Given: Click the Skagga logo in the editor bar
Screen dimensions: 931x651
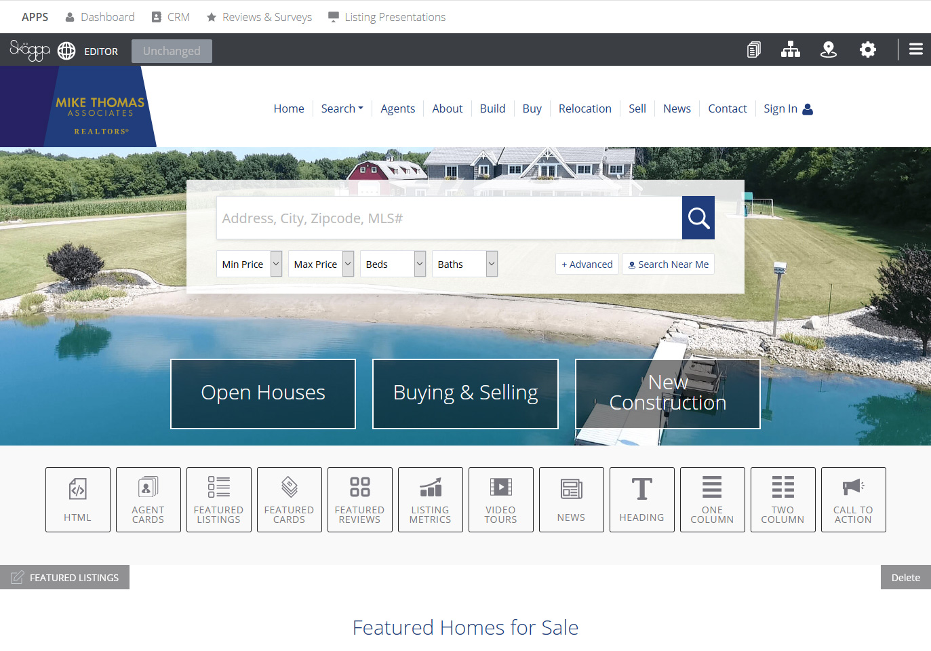Looking at the screenshot, I should (30, 50).
